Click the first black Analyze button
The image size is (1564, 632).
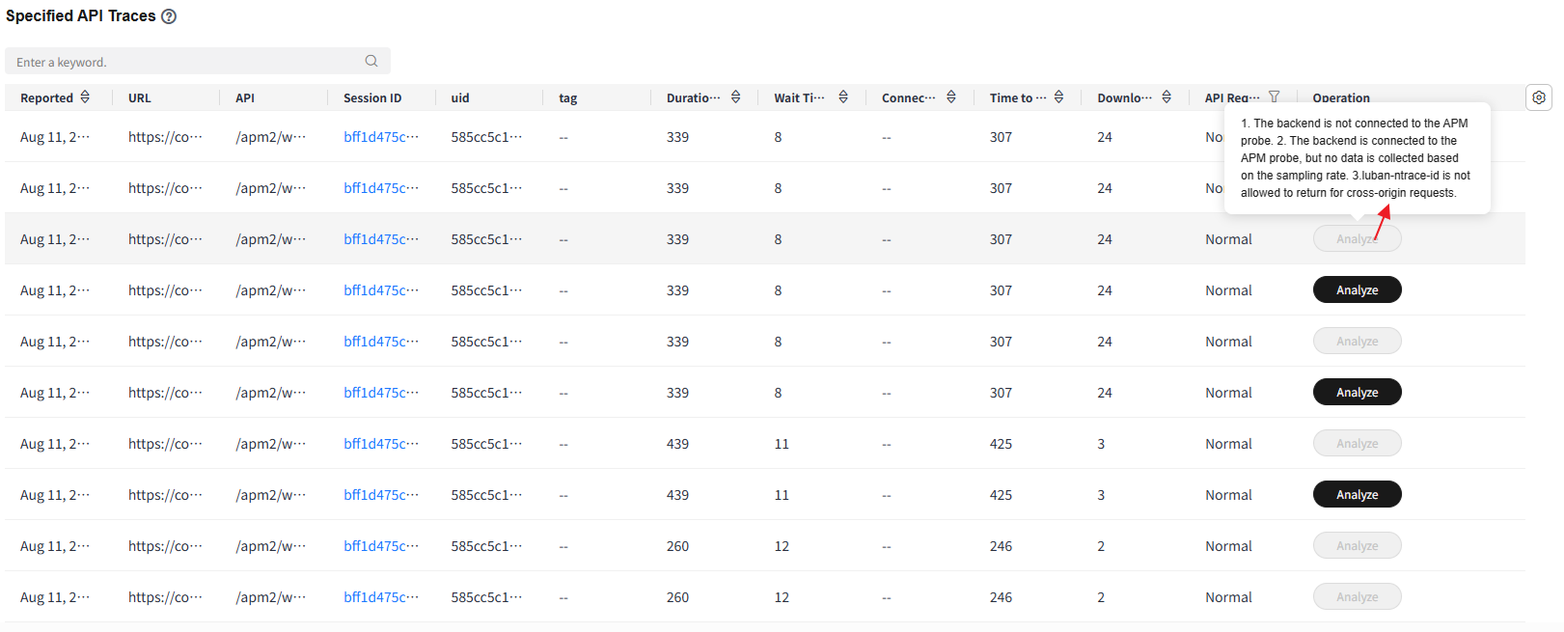[1357, 290]
